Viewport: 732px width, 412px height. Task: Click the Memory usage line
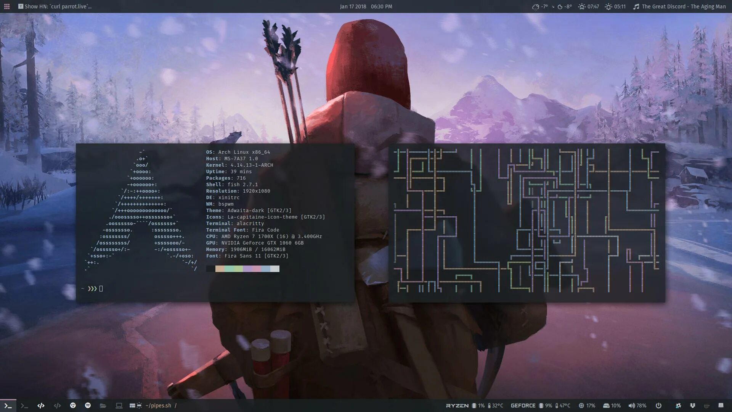click(246, 249)
